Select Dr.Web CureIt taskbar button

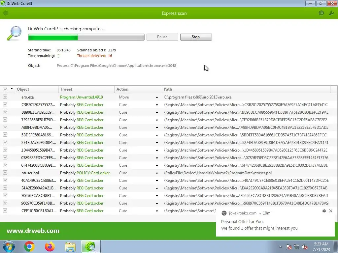[91, 246]
